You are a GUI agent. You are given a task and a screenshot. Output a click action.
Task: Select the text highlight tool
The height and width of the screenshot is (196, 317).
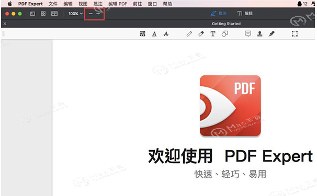142,34
